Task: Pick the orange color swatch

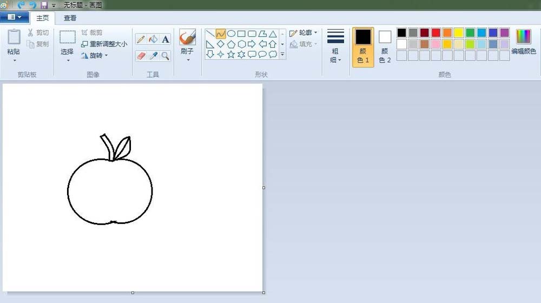Action: click(x=447, y=32)
